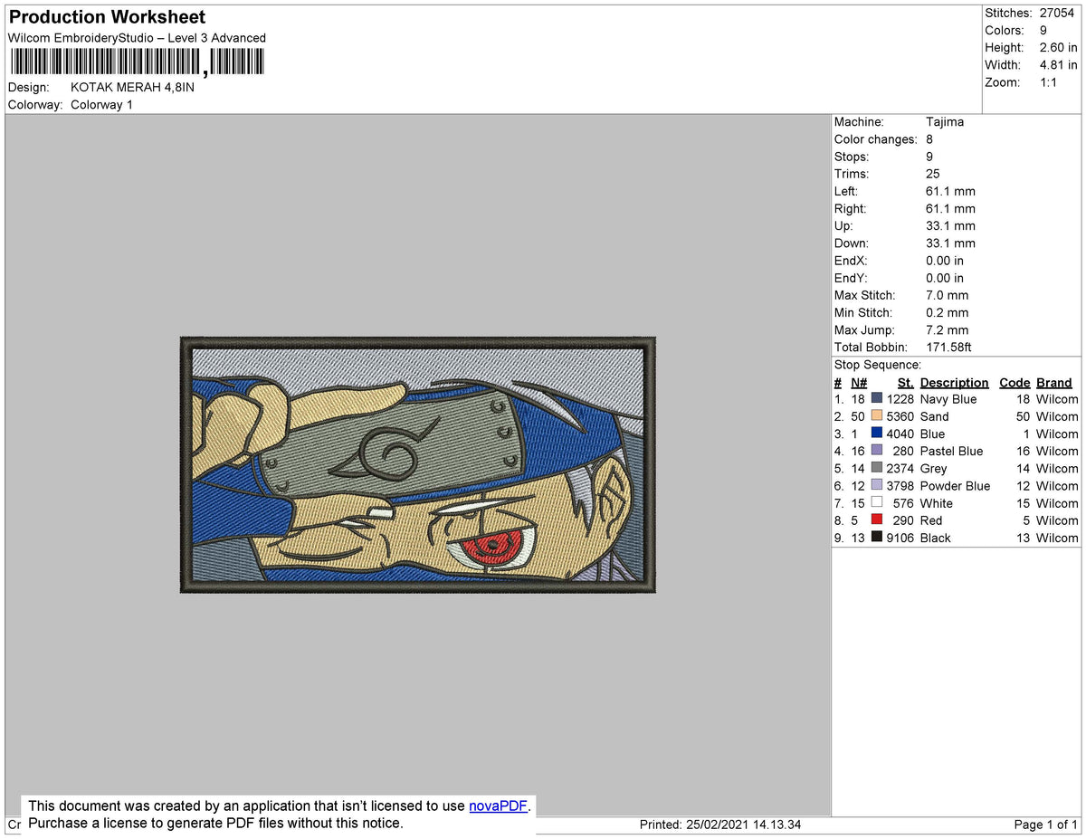Click the barcode above the design name
The image size is (1086, 839).
(136, 61)
